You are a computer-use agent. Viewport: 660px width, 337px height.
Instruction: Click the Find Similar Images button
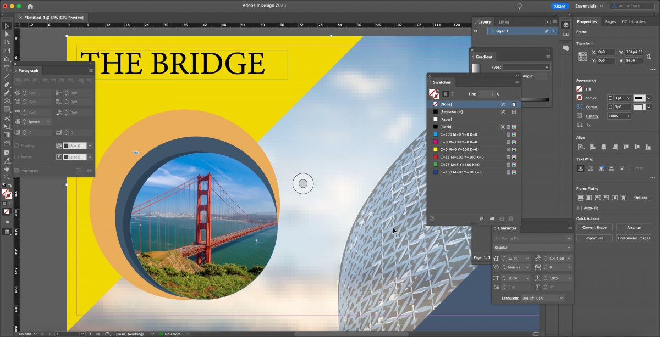(634, 238)
